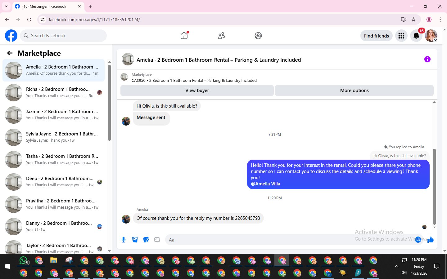
Task: Click the conversation list scrollbar
Action: click(x=109, y=102)
